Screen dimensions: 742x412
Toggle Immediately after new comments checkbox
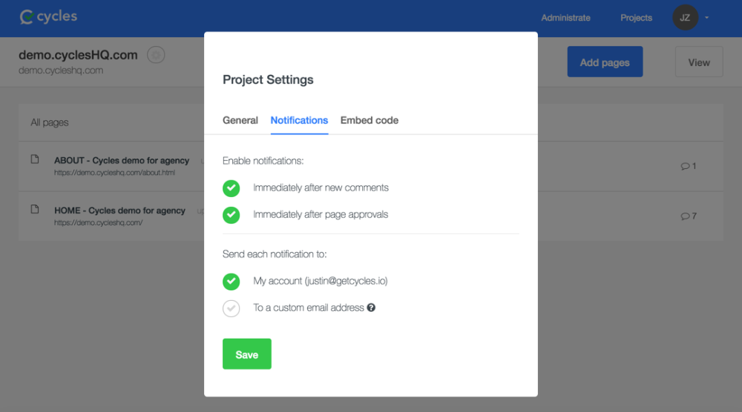coord(232,188)
